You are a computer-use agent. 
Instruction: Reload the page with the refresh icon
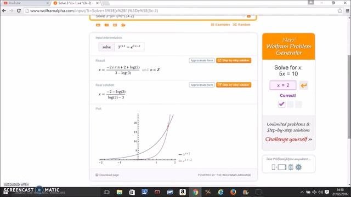tap(19, 10)
